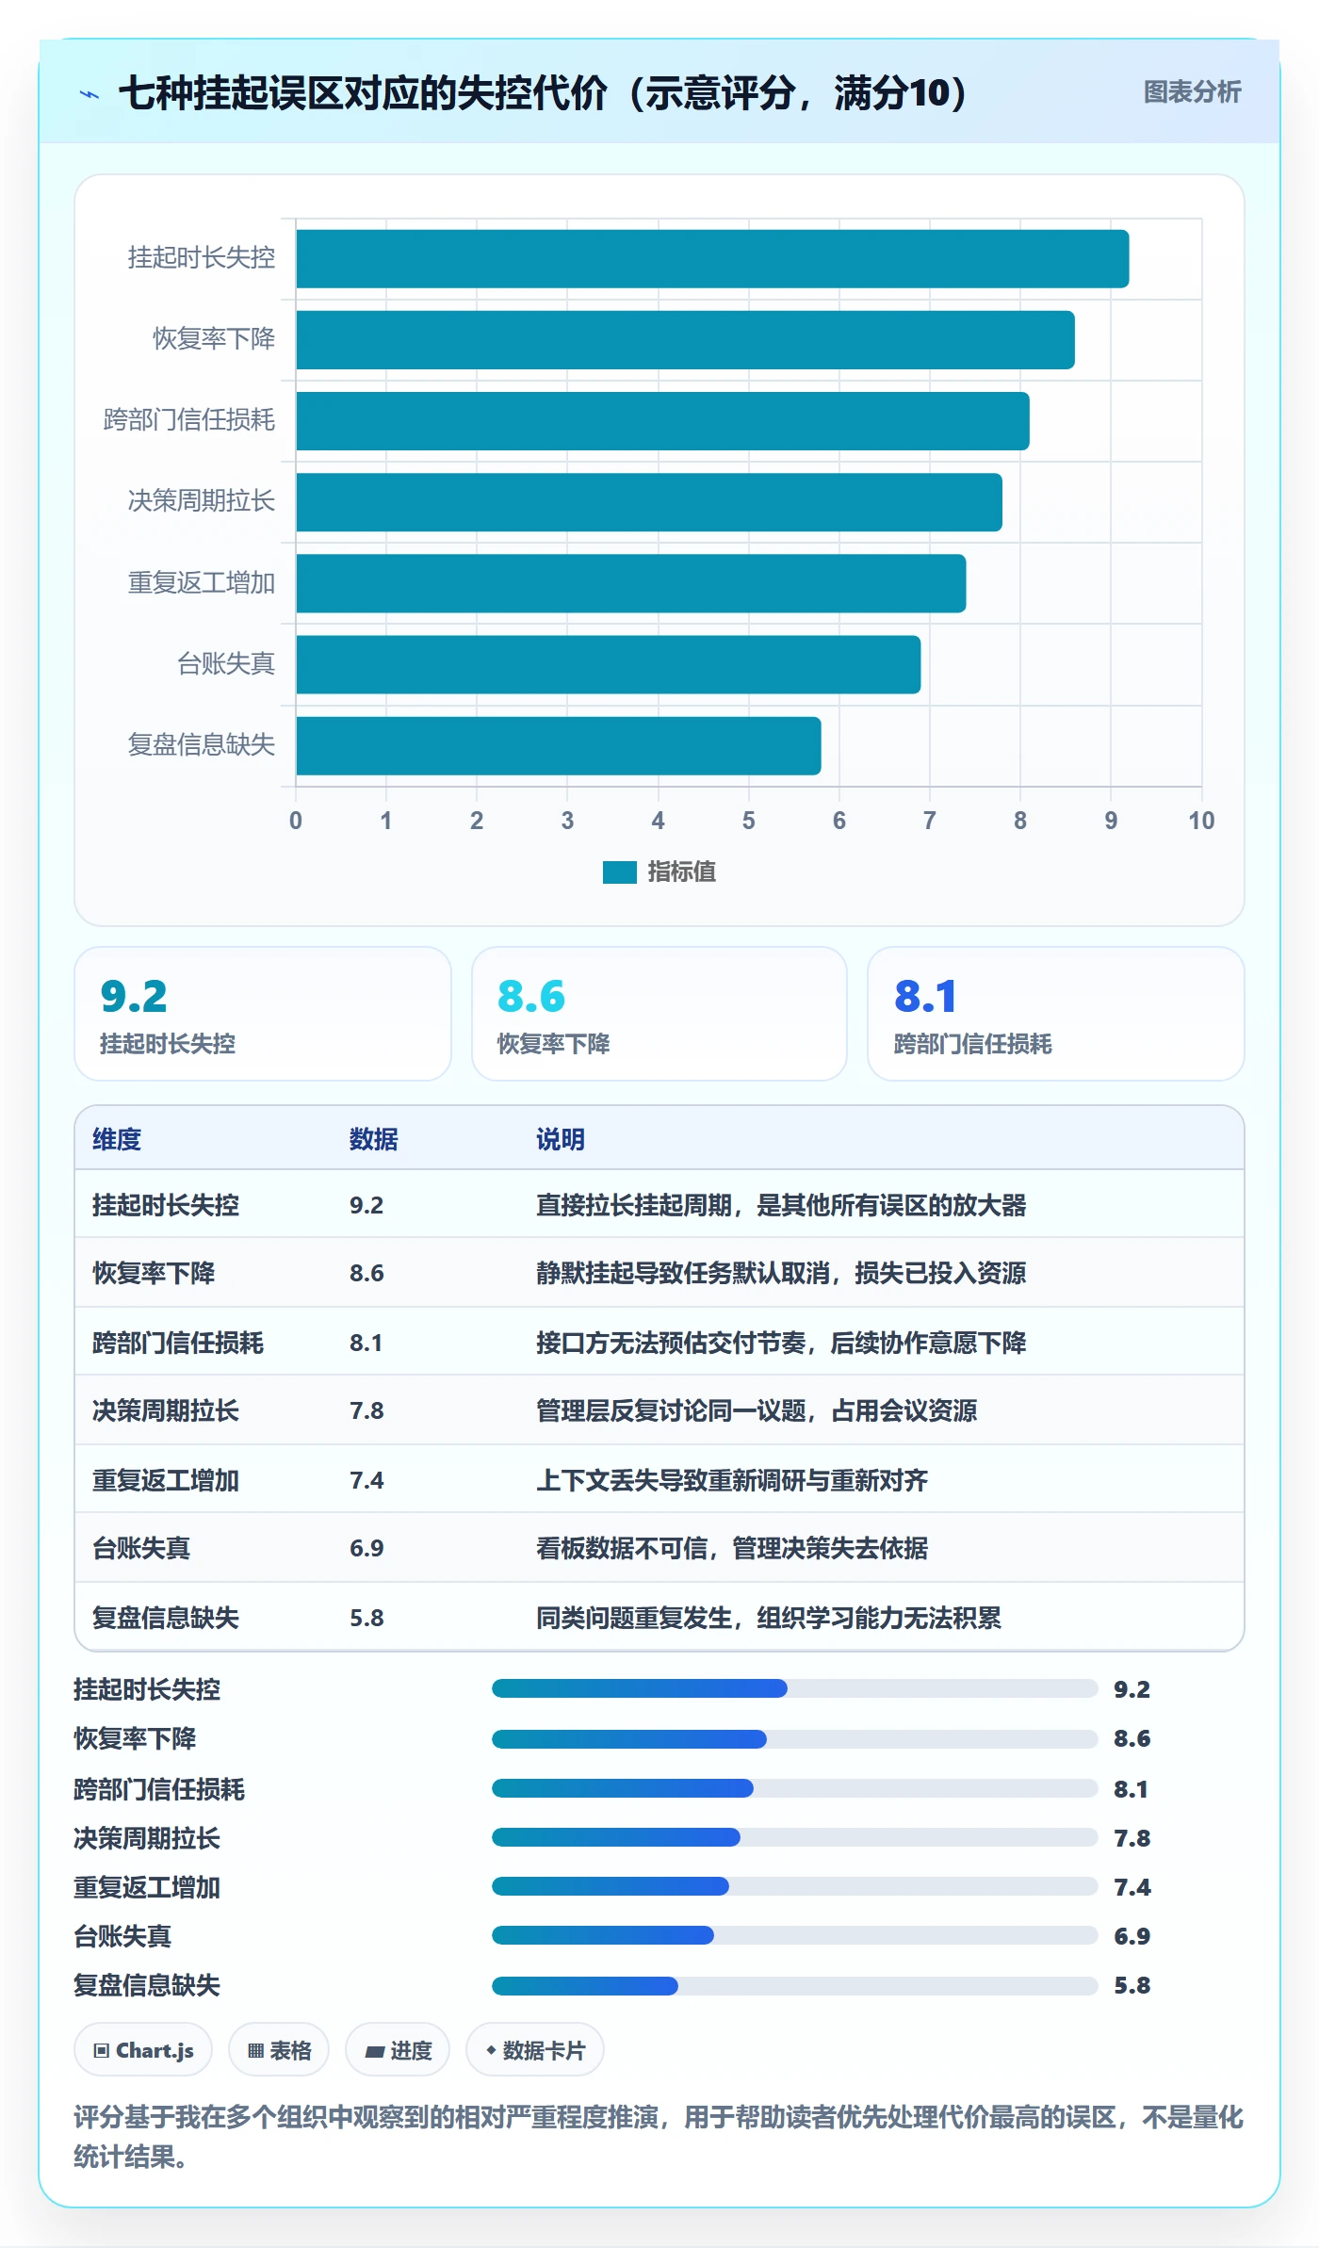1319x2248 pixels.
Task: Click the 重复返工增加 chart bar
Action: tap(631, 583)
